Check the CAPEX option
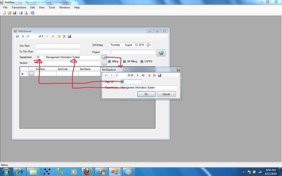Image resolution: width=282 pixels, height=176 pixels. coord(141,61)
